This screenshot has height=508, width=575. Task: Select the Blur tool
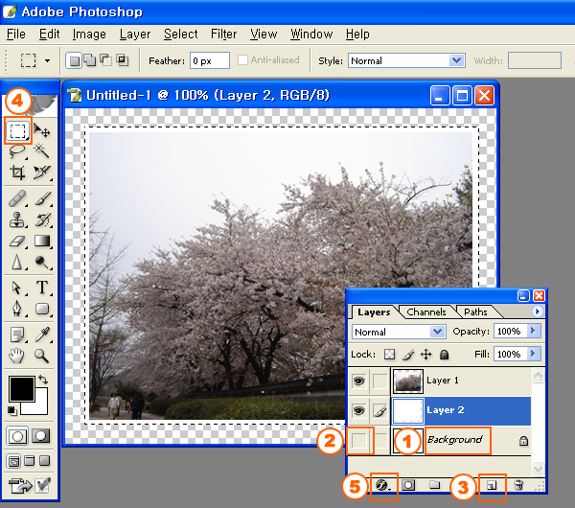(17, 263)
